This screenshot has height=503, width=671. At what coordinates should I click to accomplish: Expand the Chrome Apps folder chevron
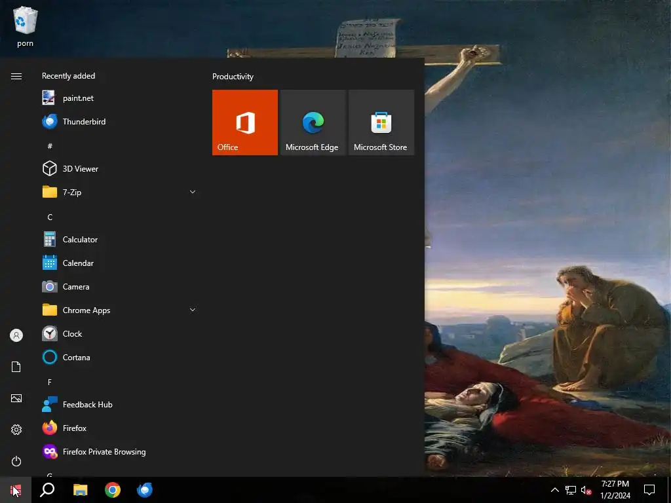click(x=193, y=310)
